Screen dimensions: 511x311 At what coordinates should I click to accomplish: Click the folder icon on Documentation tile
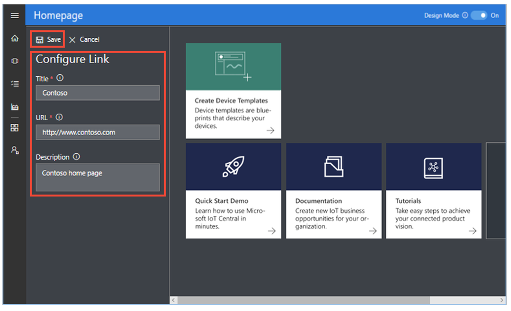click(x=334, y=166)
